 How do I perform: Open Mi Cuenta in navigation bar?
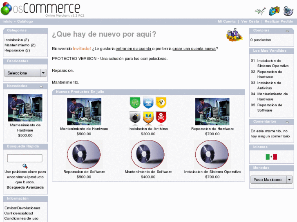click(227, 21)
